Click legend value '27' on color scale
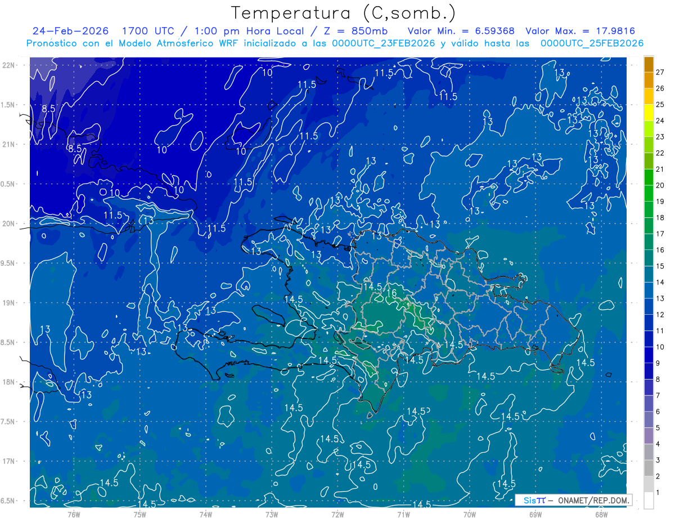675x522 pixels. coord(660,72)
